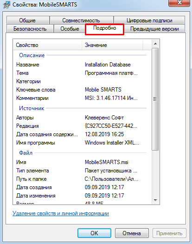Click the Удаление свойств и личной информации link
192x244 pixels.
coord(61,213)
